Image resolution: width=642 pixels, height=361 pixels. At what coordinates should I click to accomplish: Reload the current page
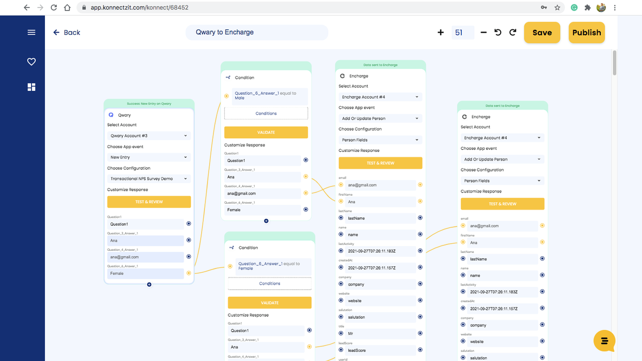[54, 7]
